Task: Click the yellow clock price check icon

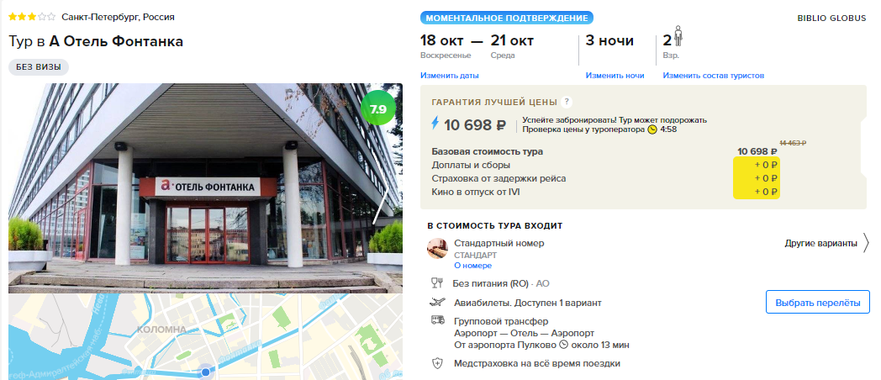Action: click(652, 129)
